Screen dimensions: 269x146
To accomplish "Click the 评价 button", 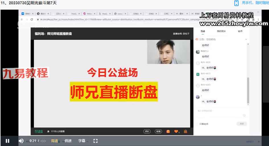I will pyautogui.click(x=147, y=131).
